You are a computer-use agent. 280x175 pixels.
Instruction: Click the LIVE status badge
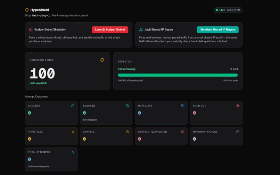[228, 10]
